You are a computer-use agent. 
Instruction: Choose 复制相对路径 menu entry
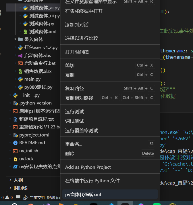(110, 98)
